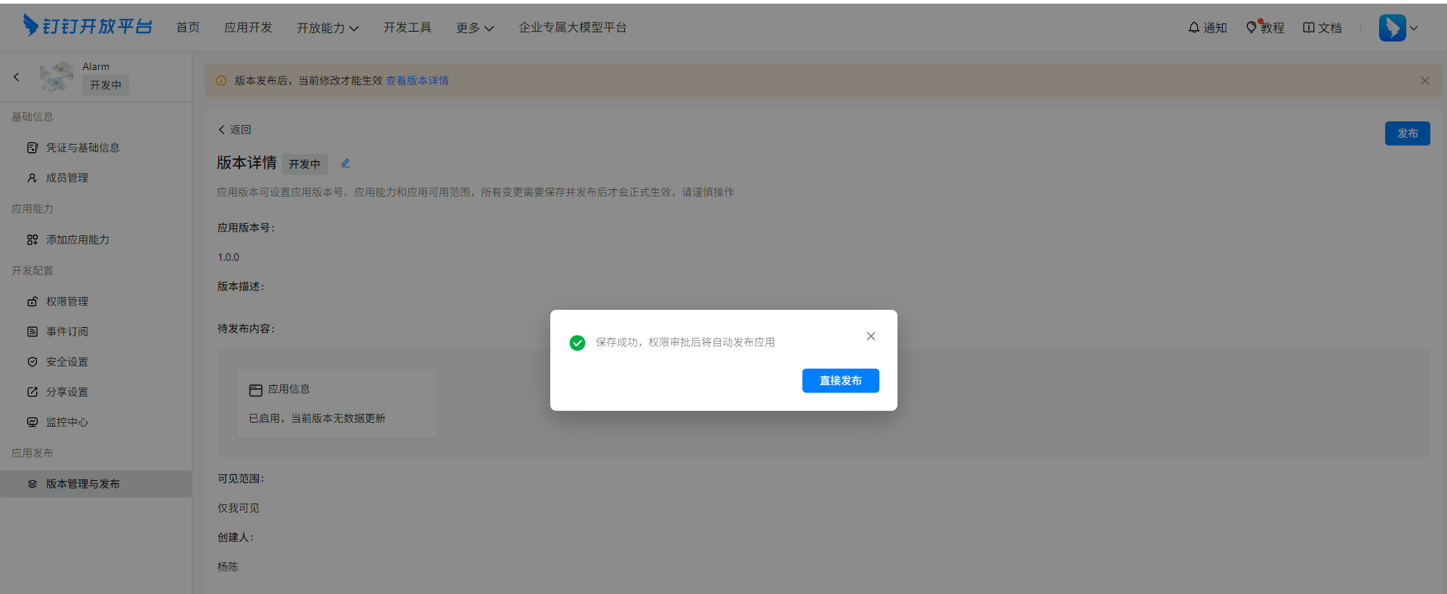Open 开发工具 in top navigation
The width and height of the screenshot is (1447, 594).
tap(407, 28)
